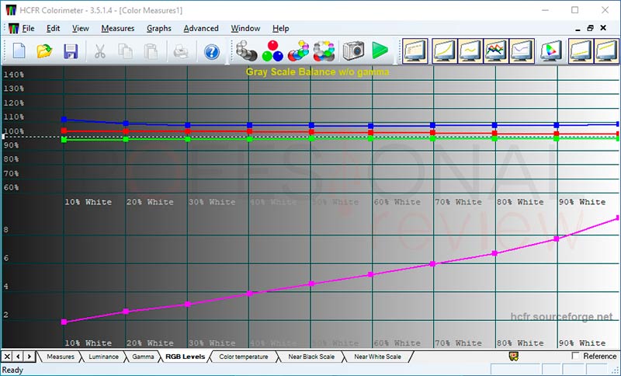Screen dimensions: 621x376
Task: Click the upper '70% White' axis label
Action: [x=458, y=202]
